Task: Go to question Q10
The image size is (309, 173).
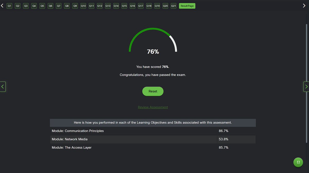Action: coord(83,6)
